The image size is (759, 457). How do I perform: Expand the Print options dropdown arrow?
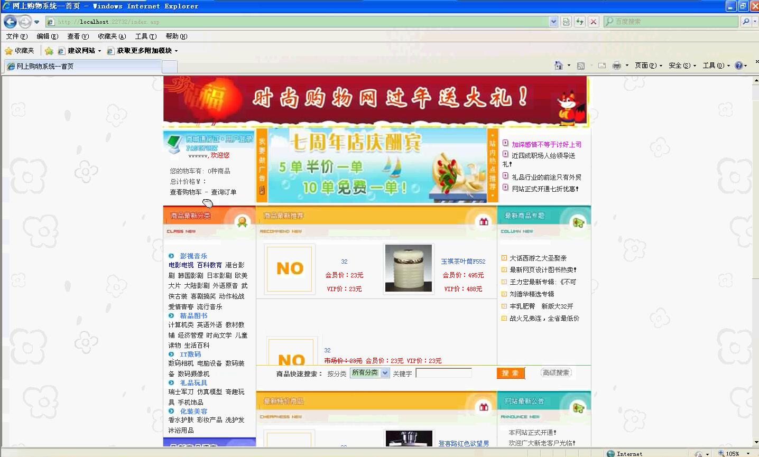[x=627, y=66]
